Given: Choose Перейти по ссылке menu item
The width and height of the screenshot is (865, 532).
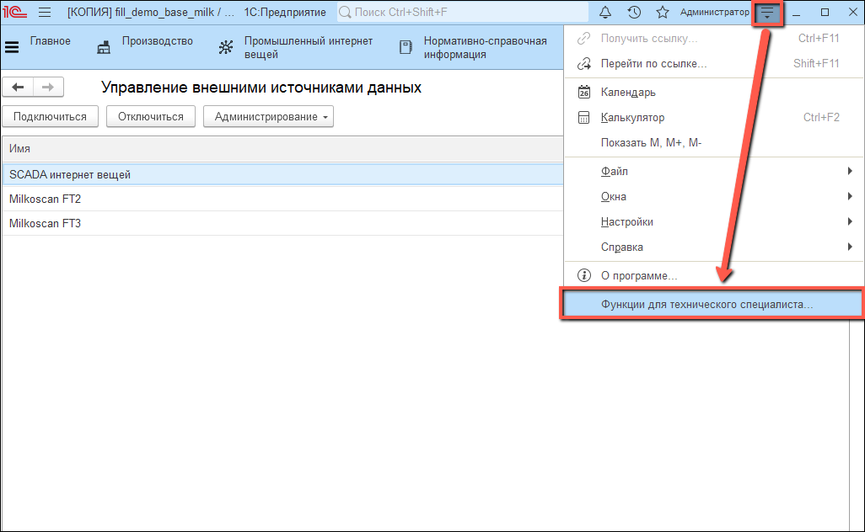Looking at the screenshot, I should pos(653,64).
